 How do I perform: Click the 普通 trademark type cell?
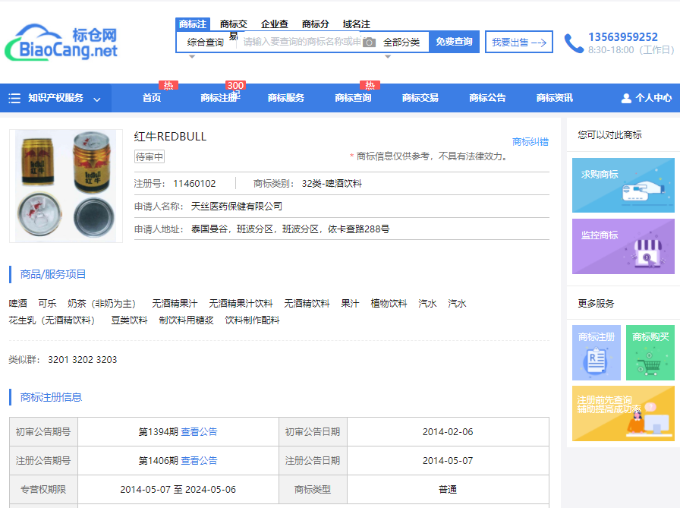[448, 490]
